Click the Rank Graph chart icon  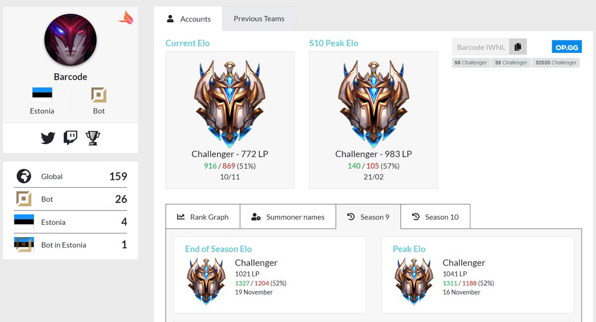pyautogui.click(x=181, y=217)
